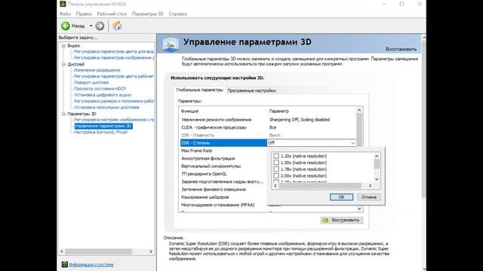The width and height of the screenshot is (483, 271).
Task: Select Настройка Surround, PhysX item
Action: pos(100,132)
